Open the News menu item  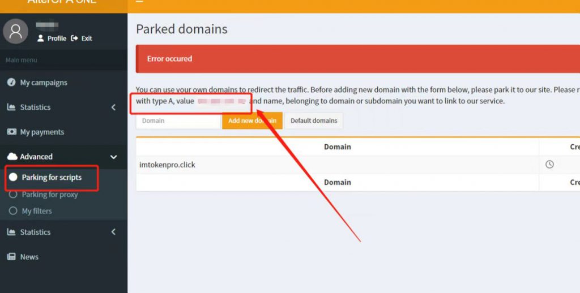pyautogui.click(x=29, y=257)
